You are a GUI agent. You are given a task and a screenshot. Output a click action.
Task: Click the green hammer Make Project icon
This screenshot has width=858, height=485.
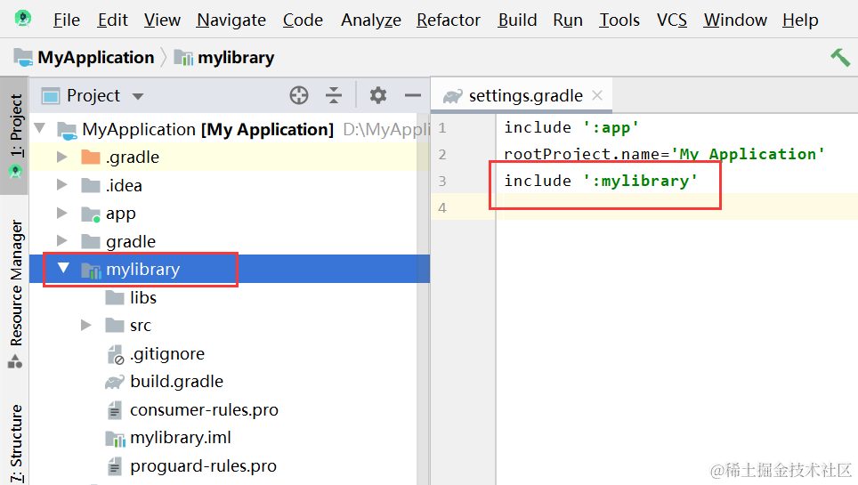point(840,57)
